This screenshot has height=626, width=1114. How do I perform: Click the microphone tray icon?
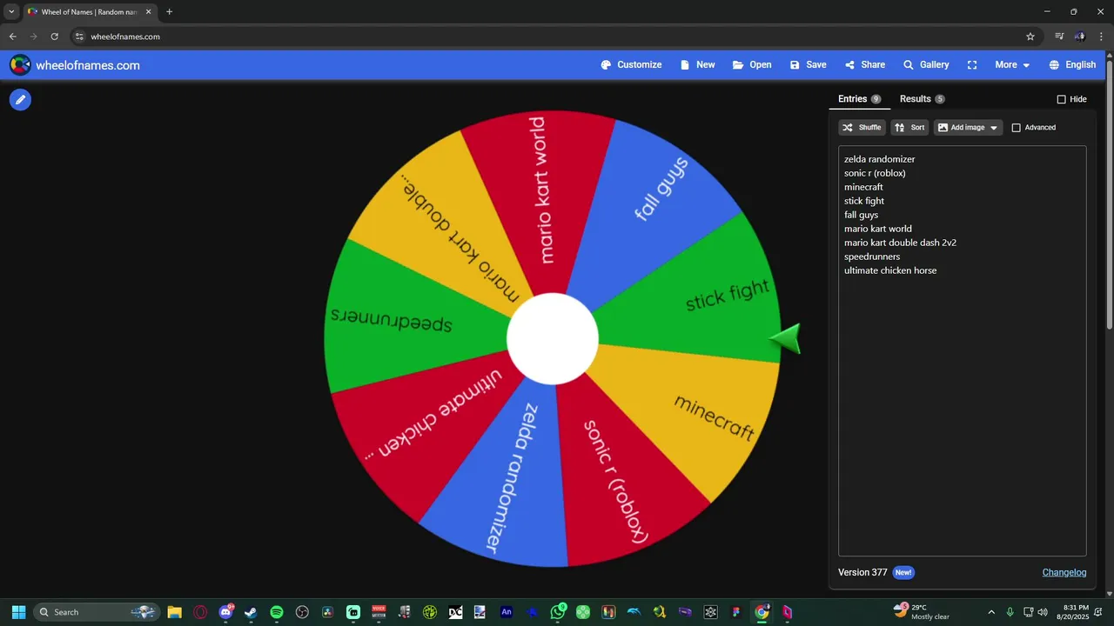click(1010, 612)
